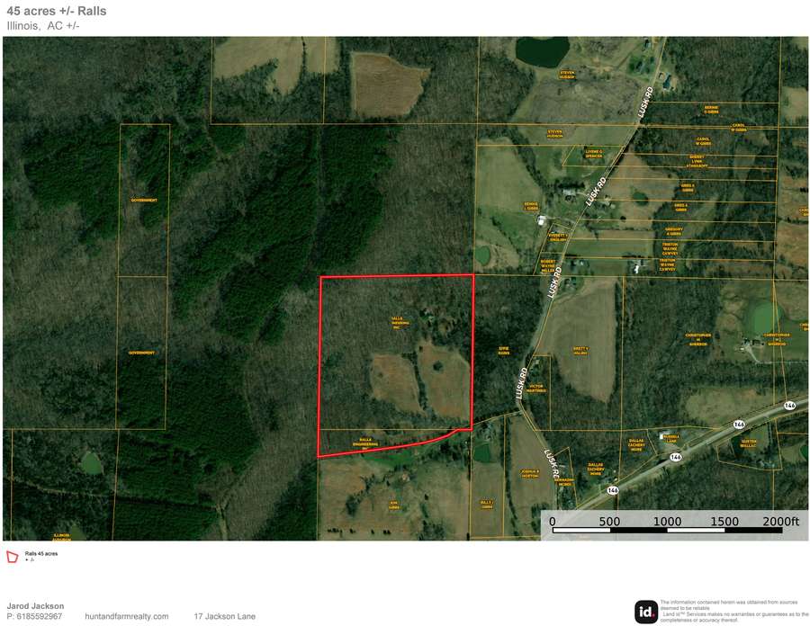Viewport: 810px width, 626px height.
Task: Click the phone number 'P: 6185592967'
Action: tap(34, 616)
